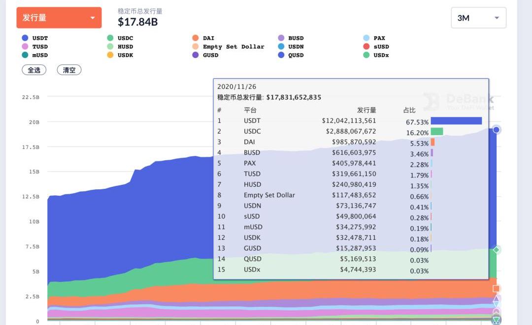Click the HUSD light-green legend dot
The height and width of the screenshot is (325, 532).
pos(110,46)
